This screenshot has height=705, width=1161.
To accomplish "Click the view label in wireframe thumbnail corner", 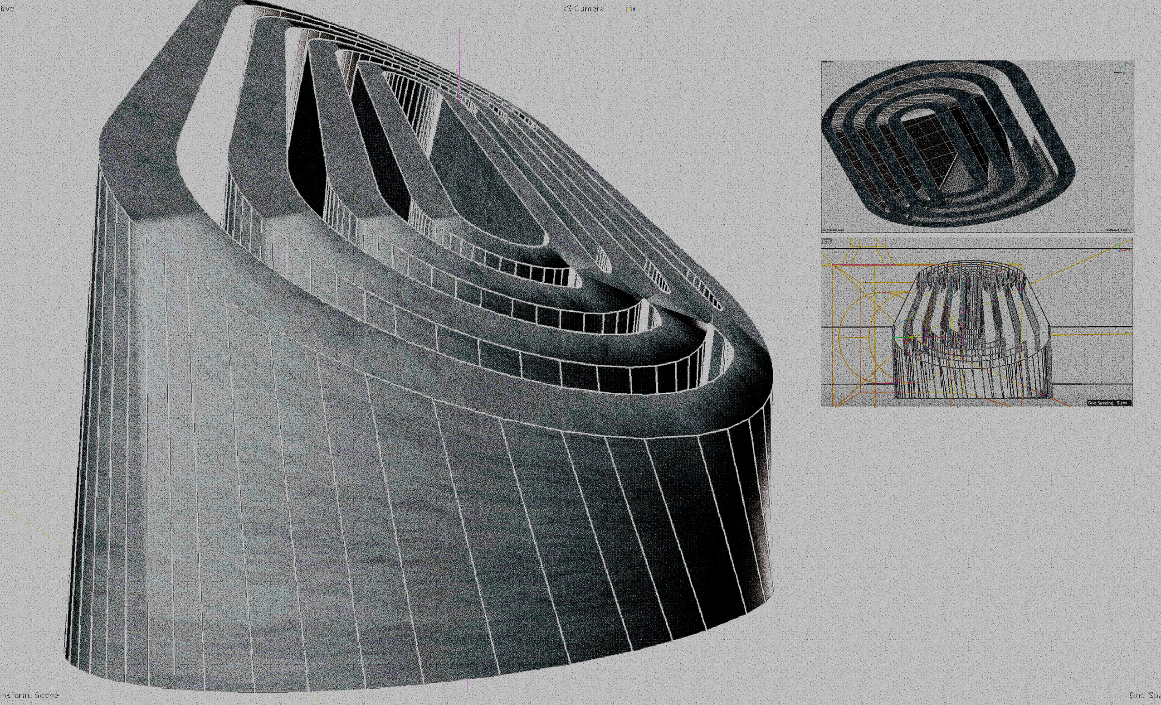I will (x=827, y=241).
